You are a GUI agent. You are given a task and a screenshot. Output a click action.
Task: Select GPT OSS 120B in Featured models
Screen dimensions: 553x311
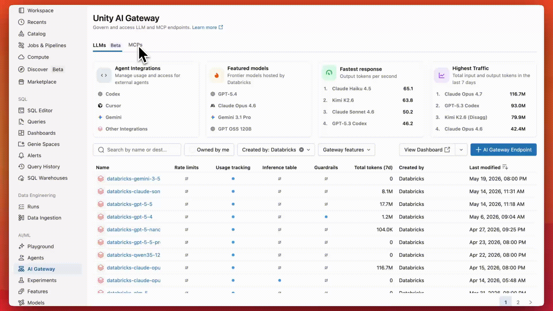coord(234,129)
